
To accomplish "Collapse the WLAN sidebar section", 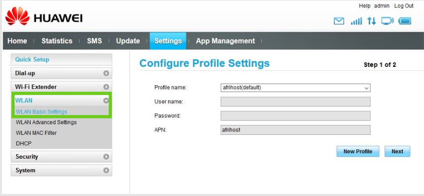I will [x=61, y=100].
